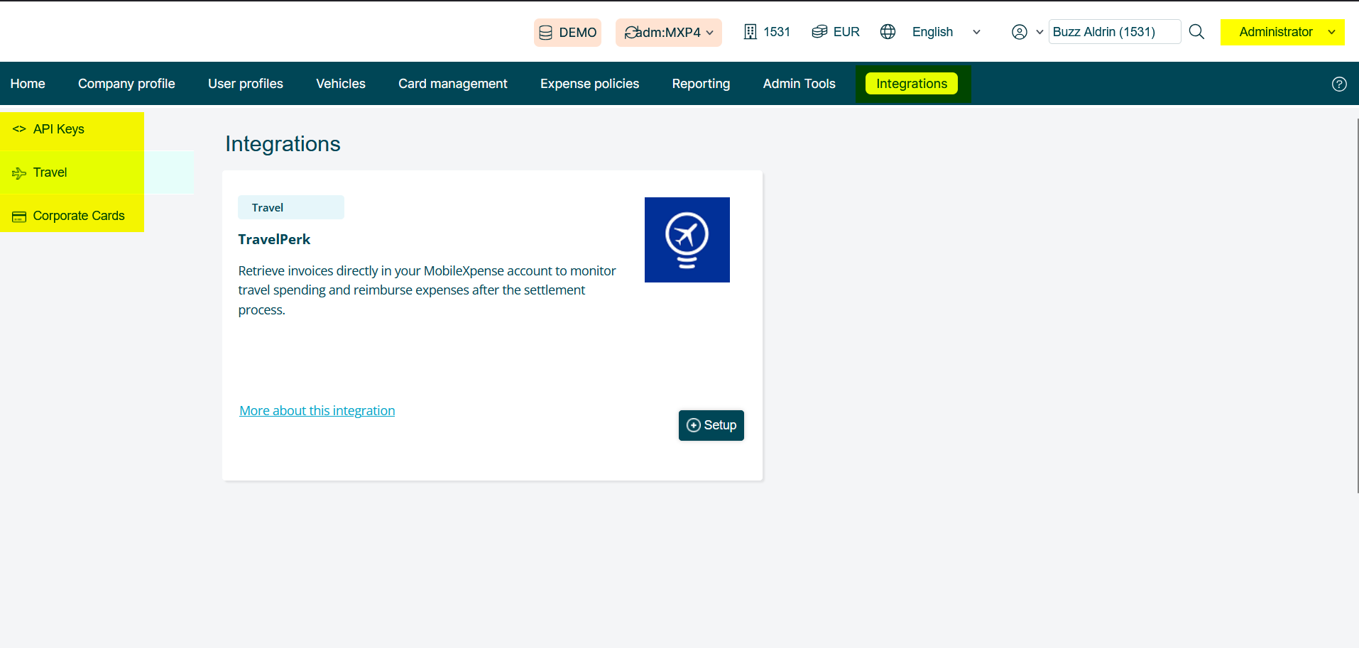
Task: Click the user profile avatar icon
Action: (x=1019, y=32)
